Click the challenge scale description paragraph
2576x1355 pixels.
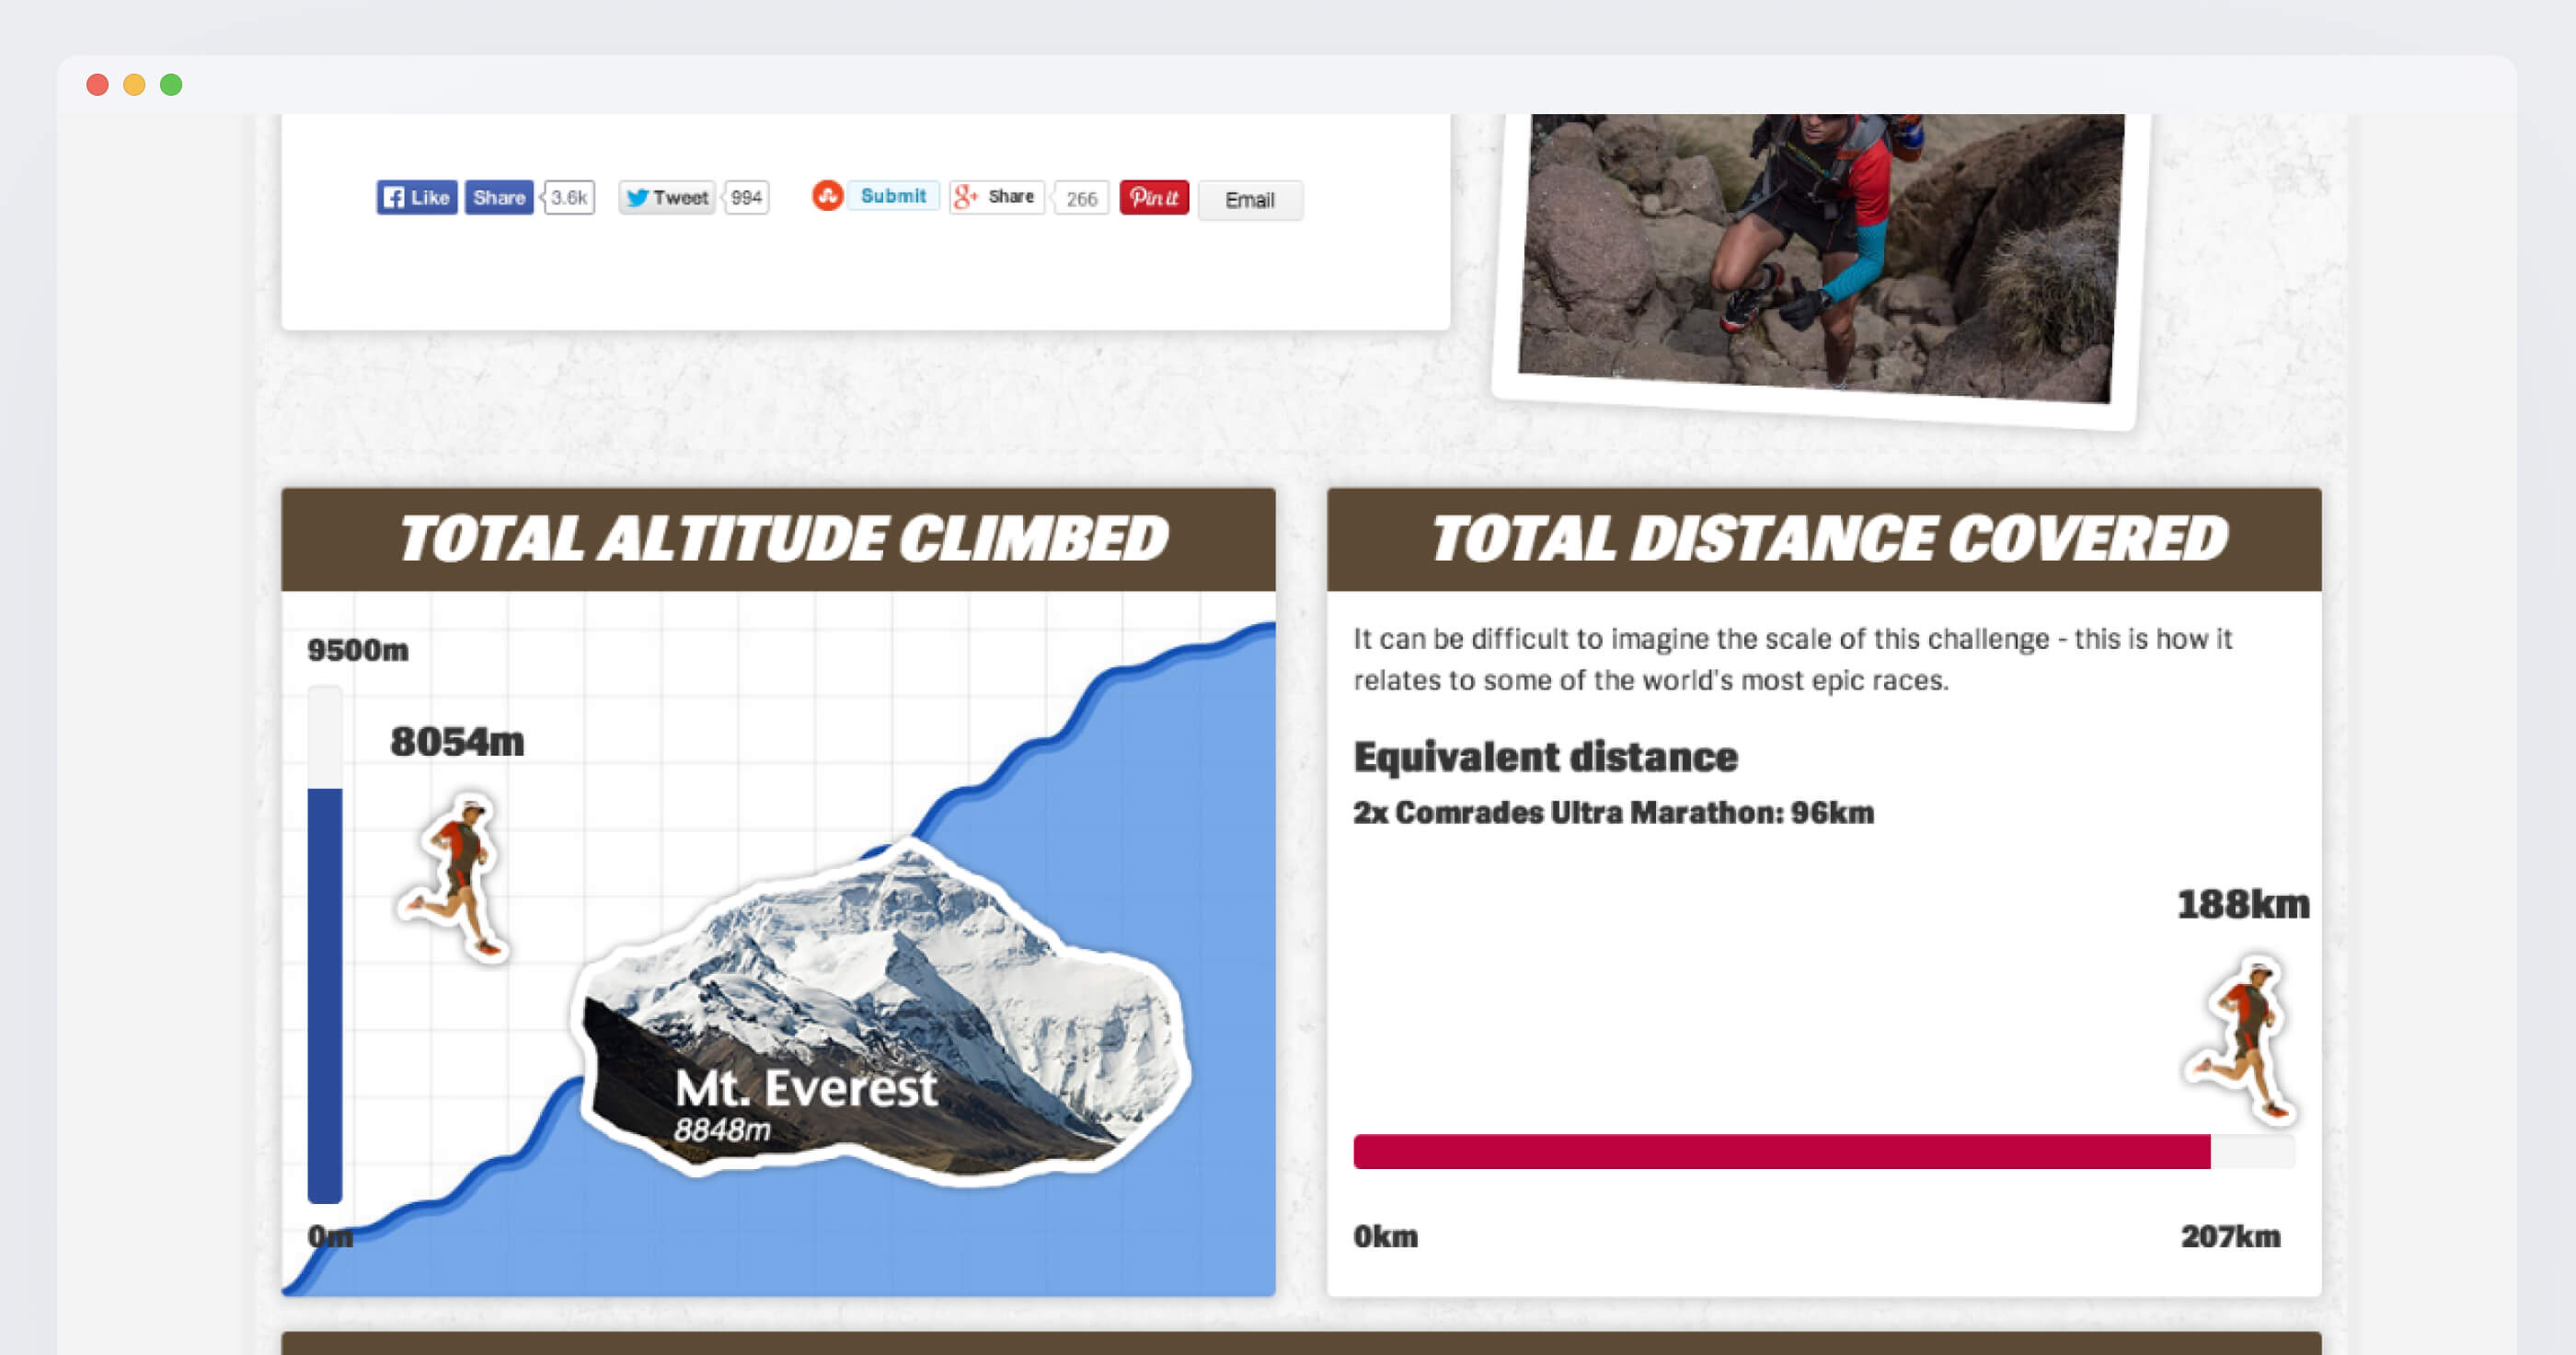pos(1793,659)
